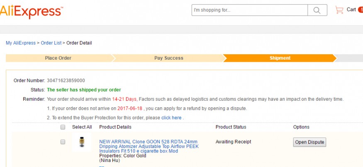Screen dimensions: 363x167
Task: Check the GOON 528 RDTA product checkbox
Action: 63,142
